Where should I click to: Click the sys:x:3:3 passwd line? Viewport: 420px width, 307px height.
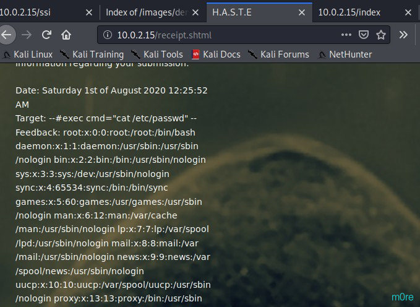(92, 174)
